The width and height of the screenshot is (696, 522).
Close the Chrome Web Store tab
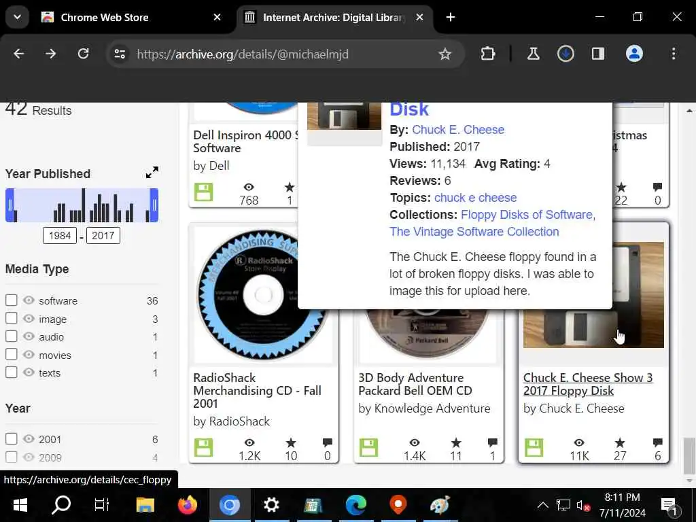217,17
